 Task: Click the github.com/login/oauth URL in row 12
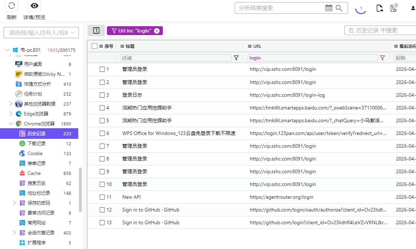[x=318, y=210]
